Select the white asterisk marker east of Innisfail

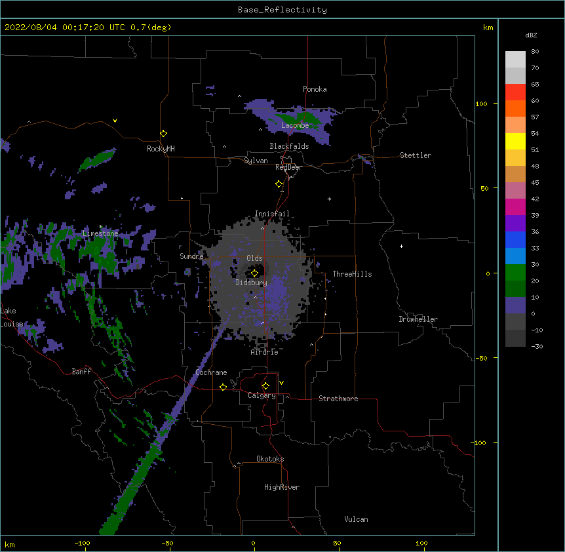[x=329, y=199]
